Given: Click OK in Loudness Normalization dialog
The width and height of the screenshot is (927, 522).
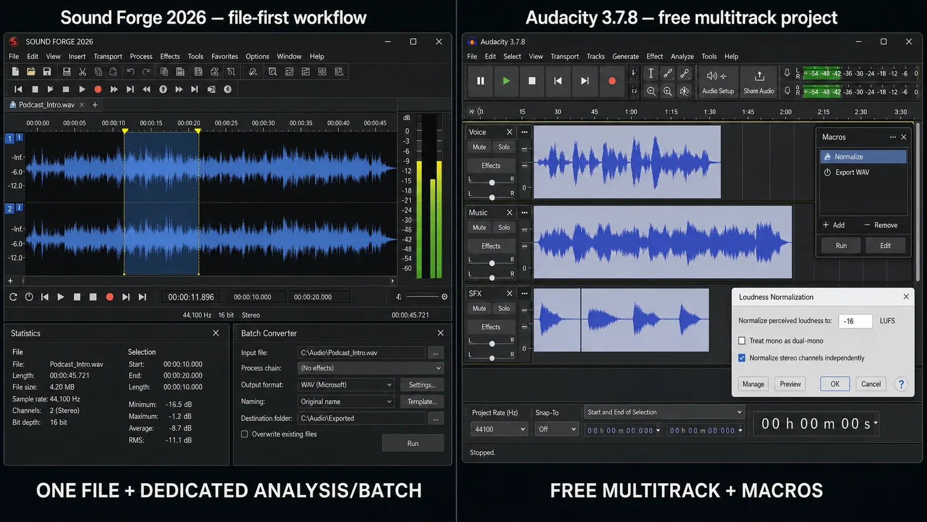Looking at the screenshot, I should tap(835, 384).
